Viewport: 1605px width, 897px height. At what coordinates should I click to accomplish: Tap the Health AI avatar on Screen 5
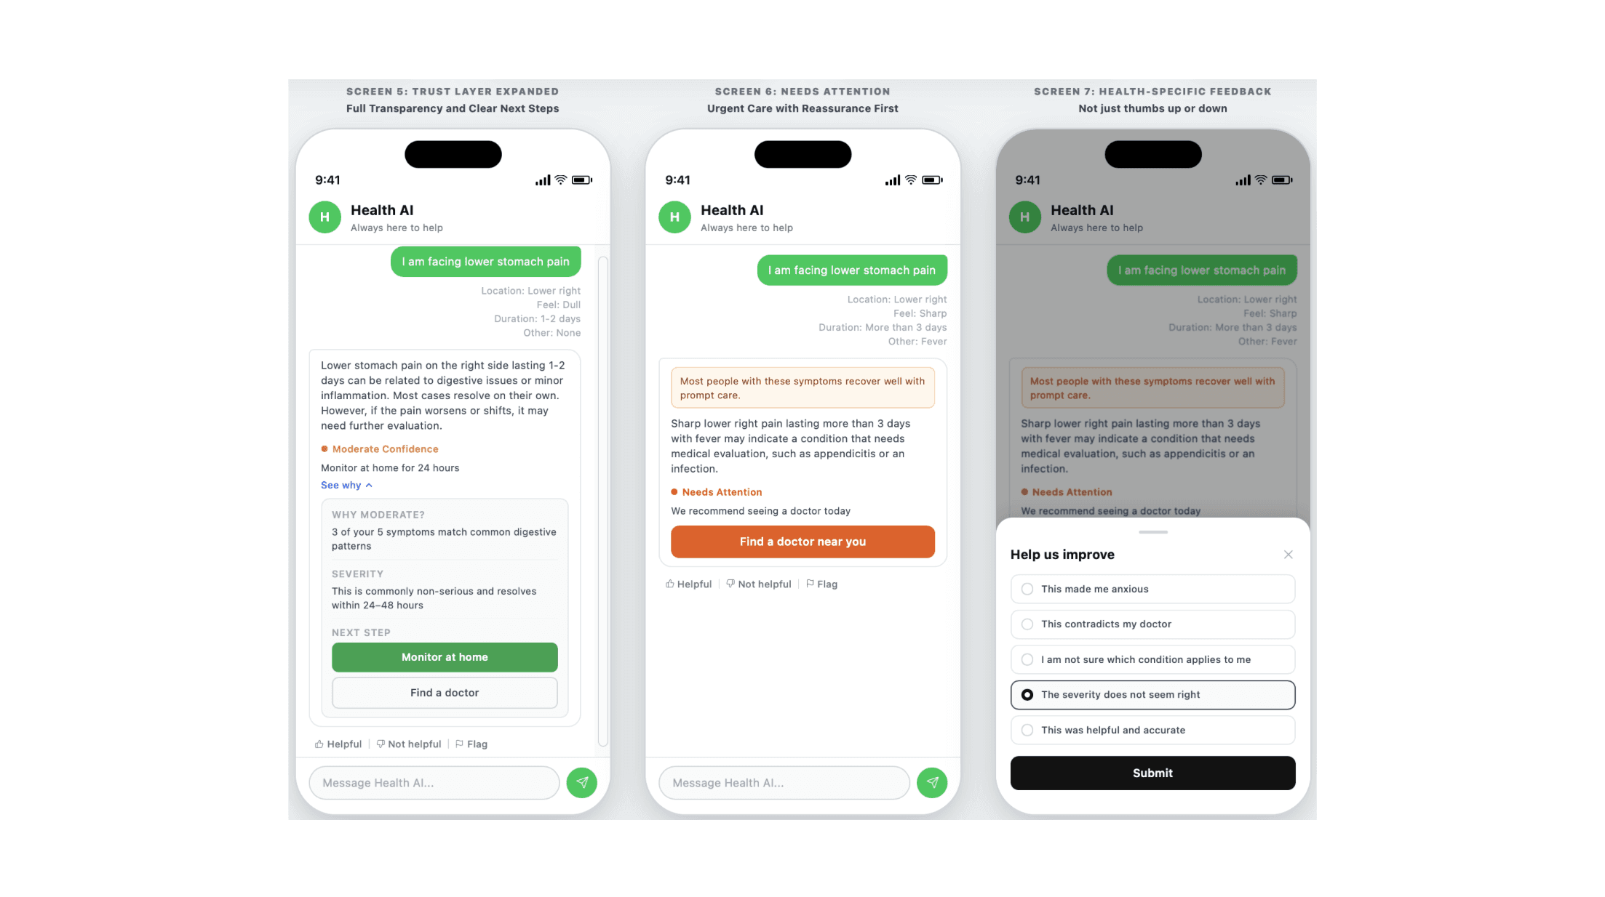325,217
